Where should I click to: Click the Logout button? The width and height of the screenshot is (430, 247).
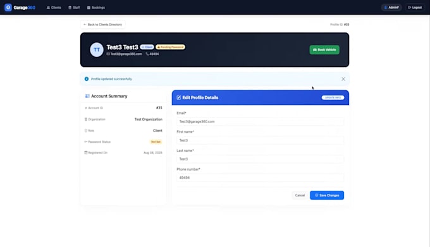415,8
